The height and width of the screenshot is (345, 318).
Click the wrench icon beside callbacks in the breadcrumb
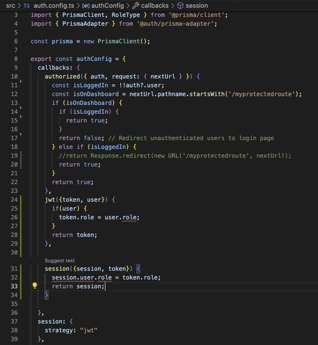point(136,6)
